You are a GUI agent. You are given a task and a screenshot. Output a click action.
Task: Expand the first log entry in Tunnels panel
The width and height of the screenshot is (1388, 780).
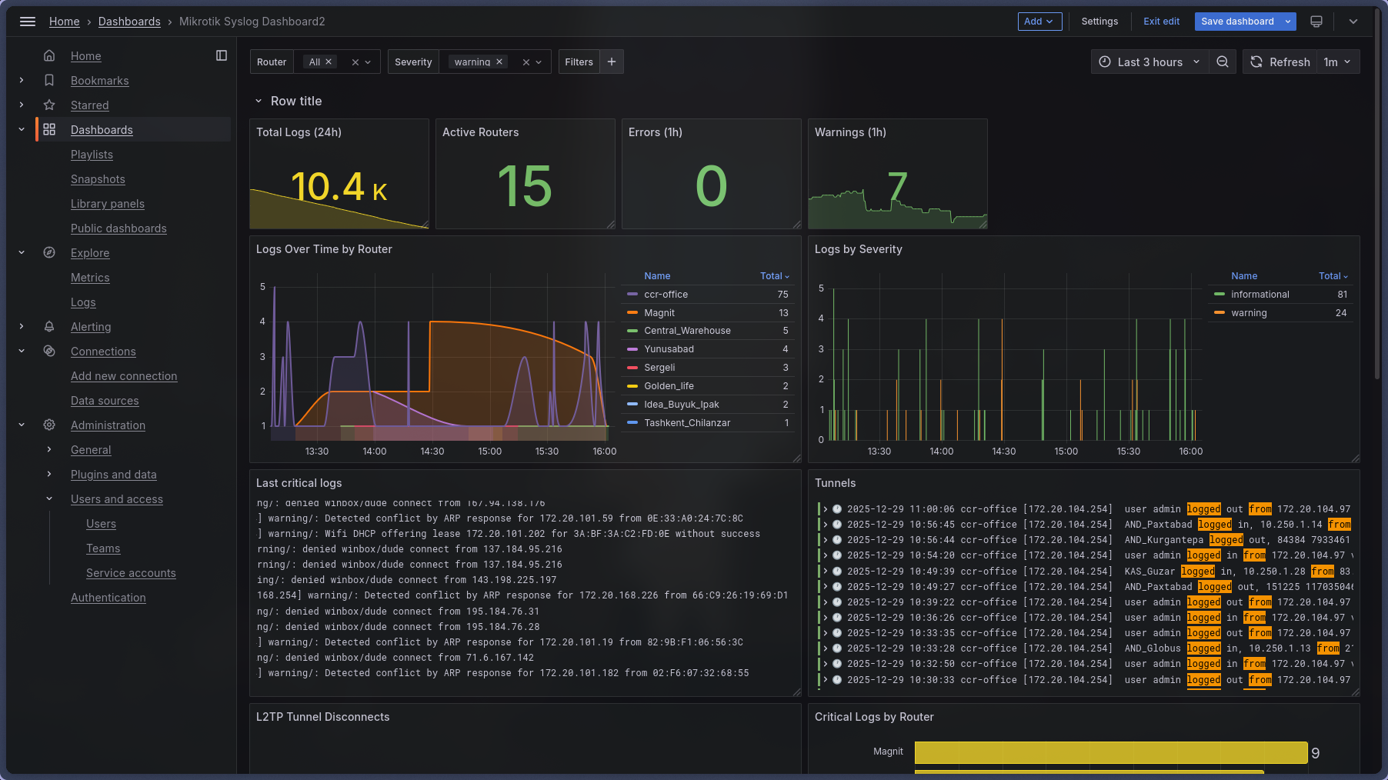(x=826, y=508)
